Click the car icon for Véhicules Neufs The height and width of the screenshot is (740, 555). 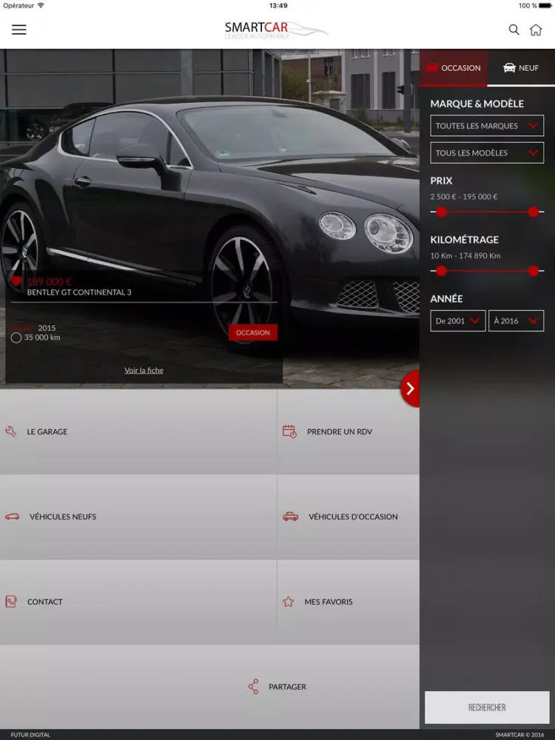click(x=13, y=517)
